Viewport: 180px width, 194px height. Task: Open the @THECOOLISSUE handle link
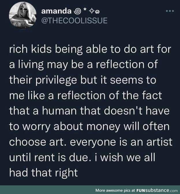[74, 20]
